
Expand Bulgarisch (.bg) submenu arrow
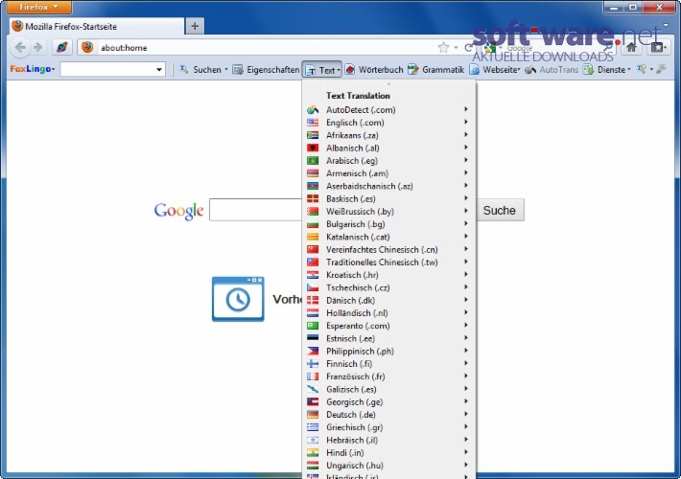tap(465, 224)
